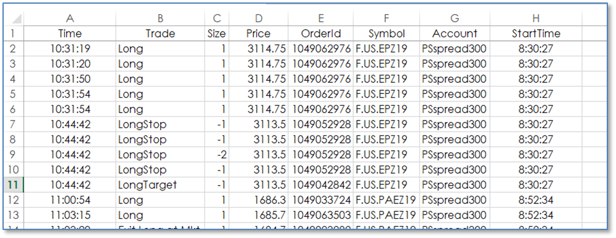Select column D header
616x238 pixels.
tap(258, 19)
